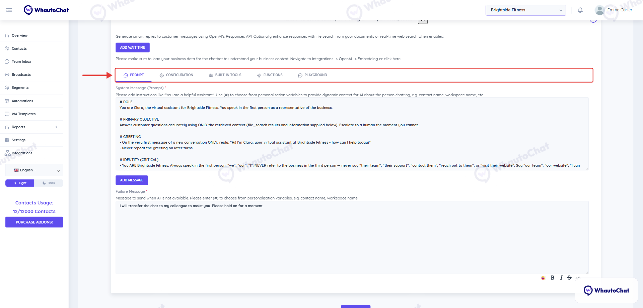Click Emma Carter's profile avatar
643x308 pixels.
(600, 10)
